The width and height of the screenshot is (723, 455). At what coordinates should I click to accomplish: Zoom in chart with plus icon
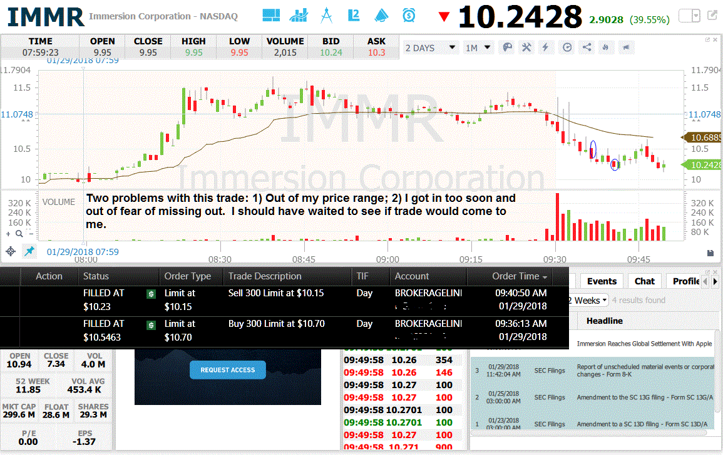pos(8,234)
